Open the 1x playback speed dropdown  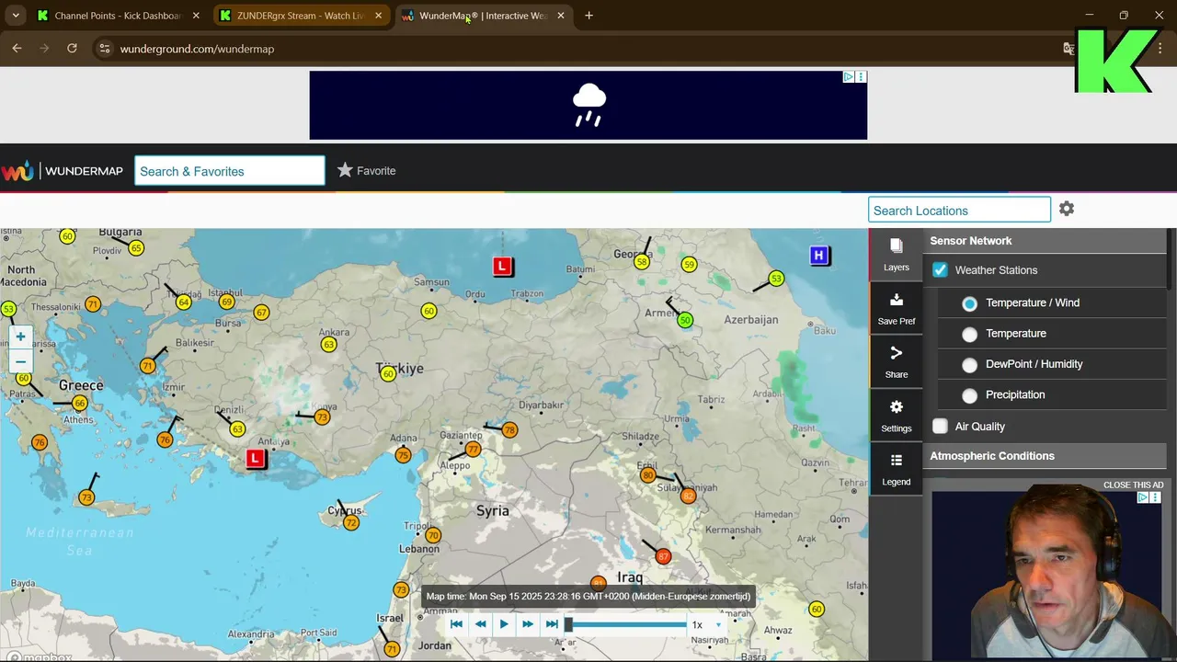tap(707, 624)
